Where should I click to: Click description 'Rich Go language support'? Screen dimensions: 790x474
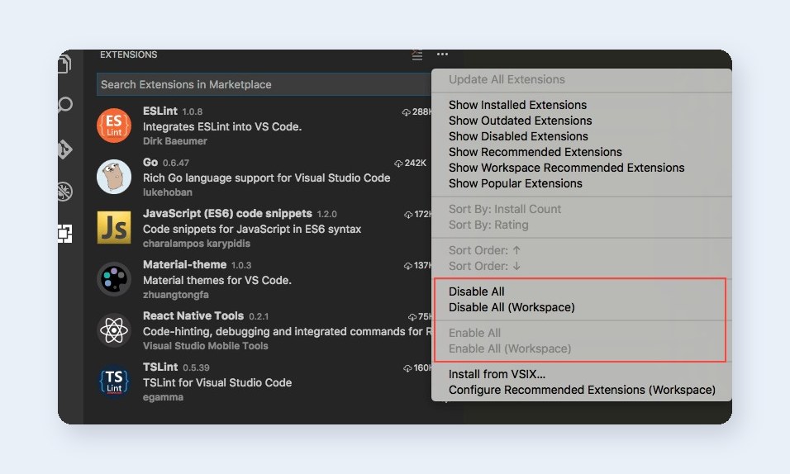coord(267,178)
